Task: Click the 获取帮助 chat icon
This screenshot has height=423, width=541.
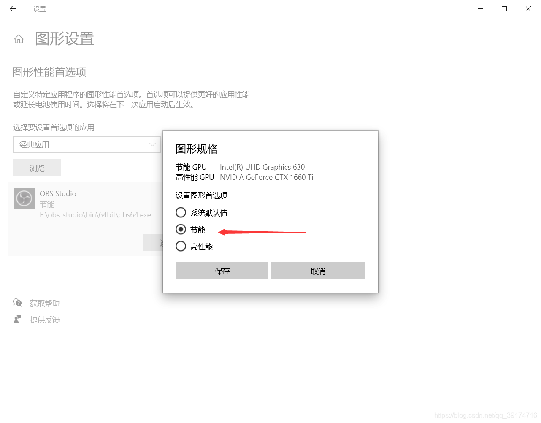Action: click(17, 303)
